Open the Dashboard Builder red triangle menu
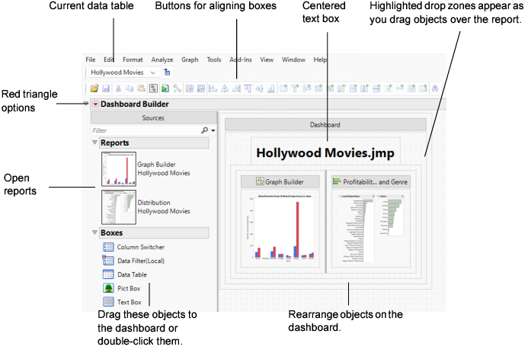The image size is (528, 353). pos(96,104)
